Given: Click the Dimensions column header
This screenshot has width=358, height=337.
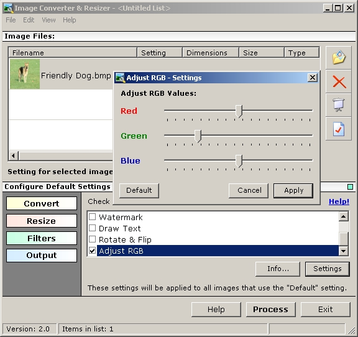Looking at the screenshot, I should coord(211,53).
